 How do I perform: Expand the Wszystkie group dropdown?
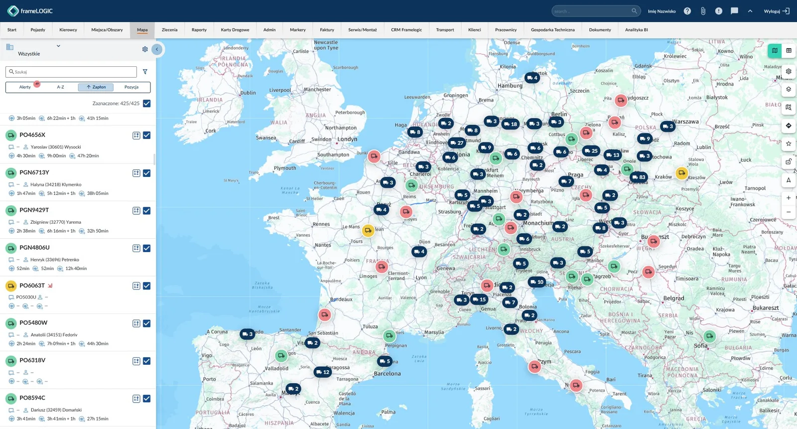58,46
